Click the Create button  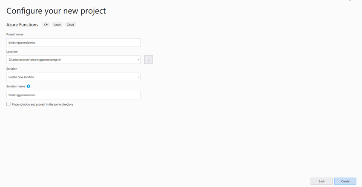click(345, 181)
